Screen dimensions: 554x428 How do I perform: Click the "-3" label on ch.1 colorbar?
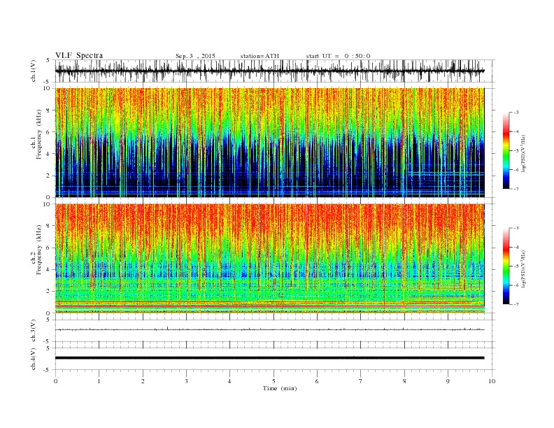[x=516, y=113]
